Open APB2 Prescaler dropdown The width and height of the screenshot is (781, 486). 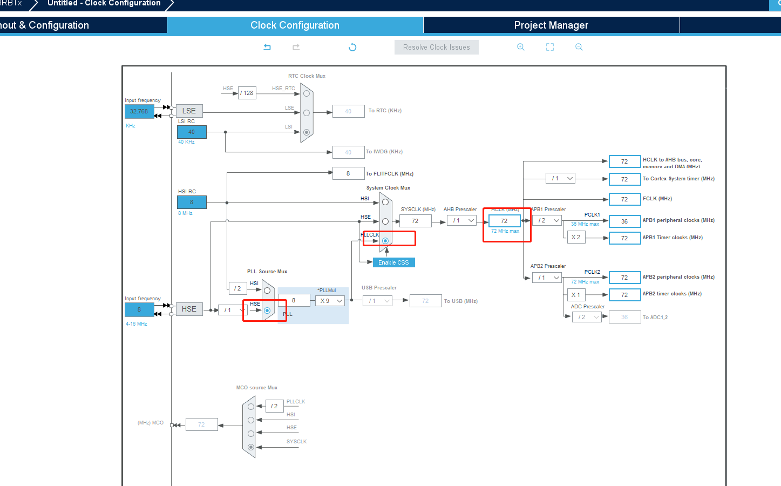[547, 278]
